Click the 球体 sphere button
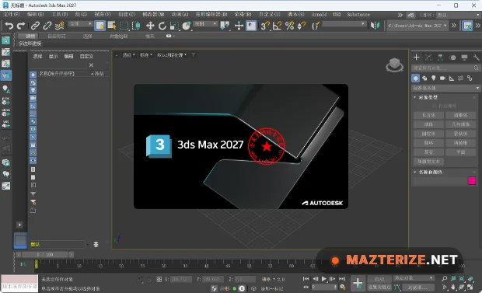Screen dimensions: 482x293 428,124
